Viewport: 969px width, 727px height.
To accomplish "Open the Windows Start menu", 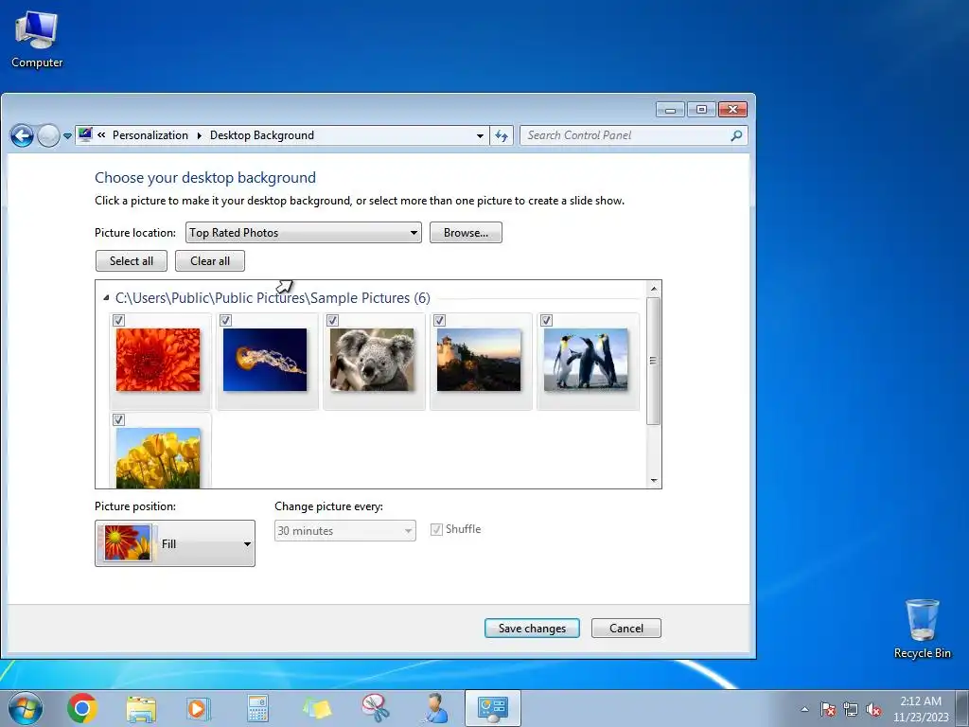I will point(25,708).
